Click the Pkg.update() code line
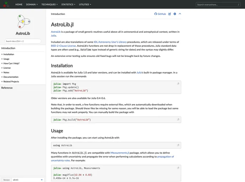 tap(66, 87)
